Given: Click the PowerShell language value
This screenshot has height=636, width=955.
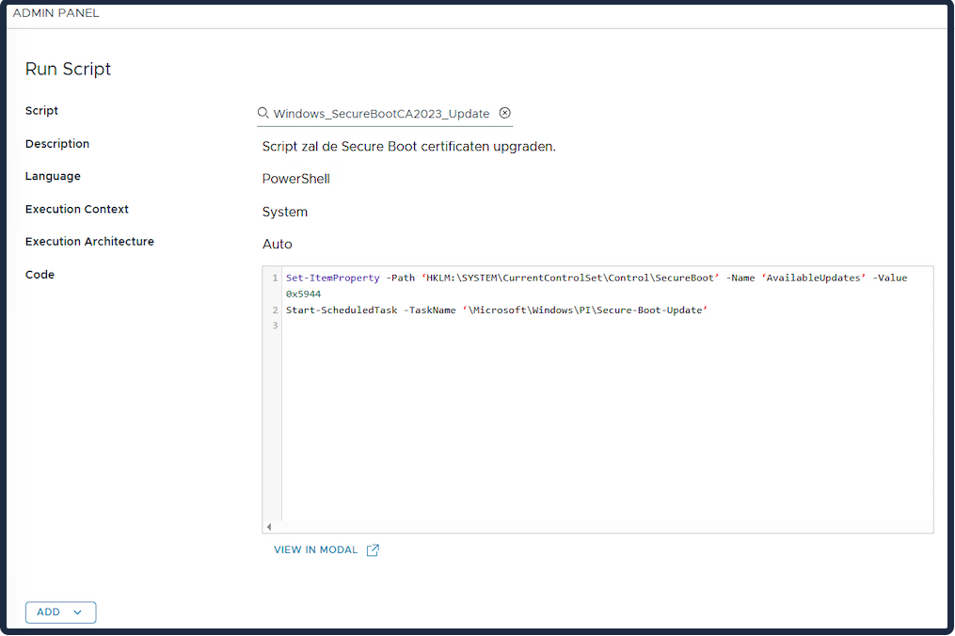Looking at the screenshot, I should (295, 179).
